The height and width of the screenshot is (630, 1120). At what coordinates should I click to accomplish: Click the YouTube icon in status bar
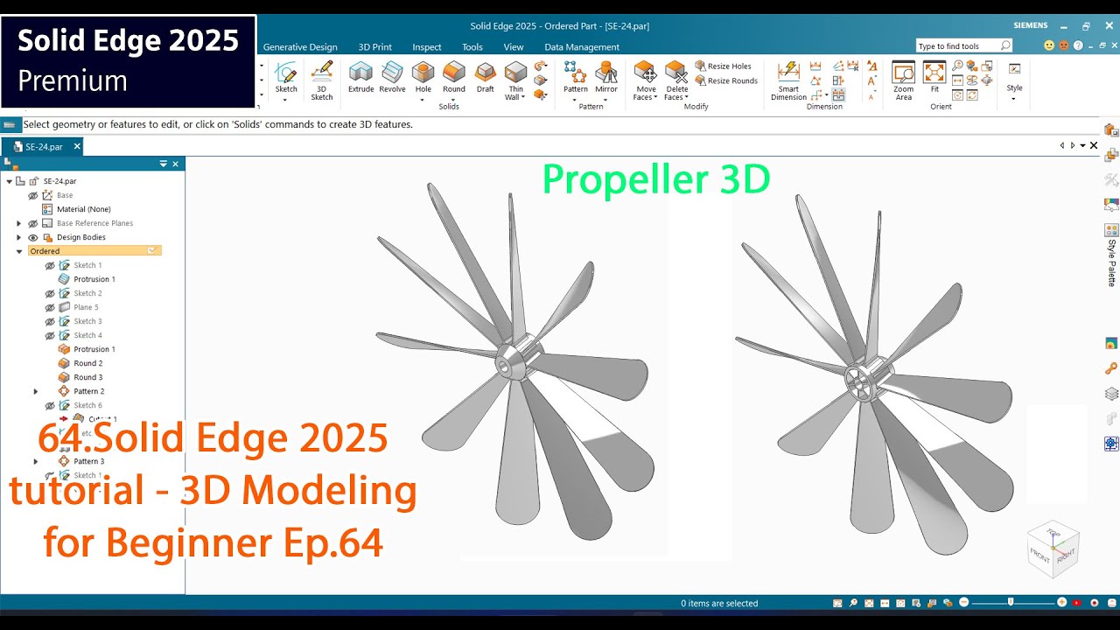coord(1077,603)
